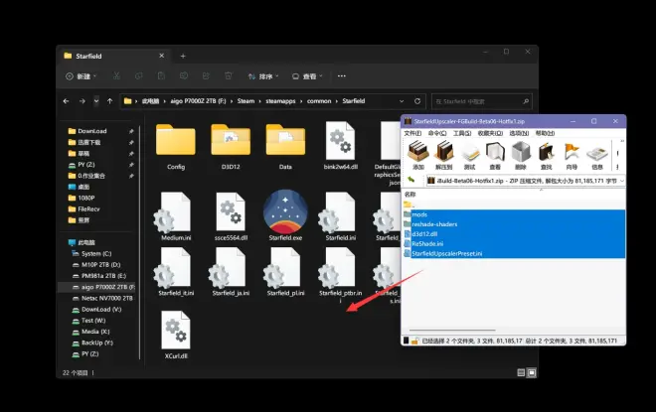Select the Medium.ini file
Viewport: 656px width, 412px height.
[176, 216]
